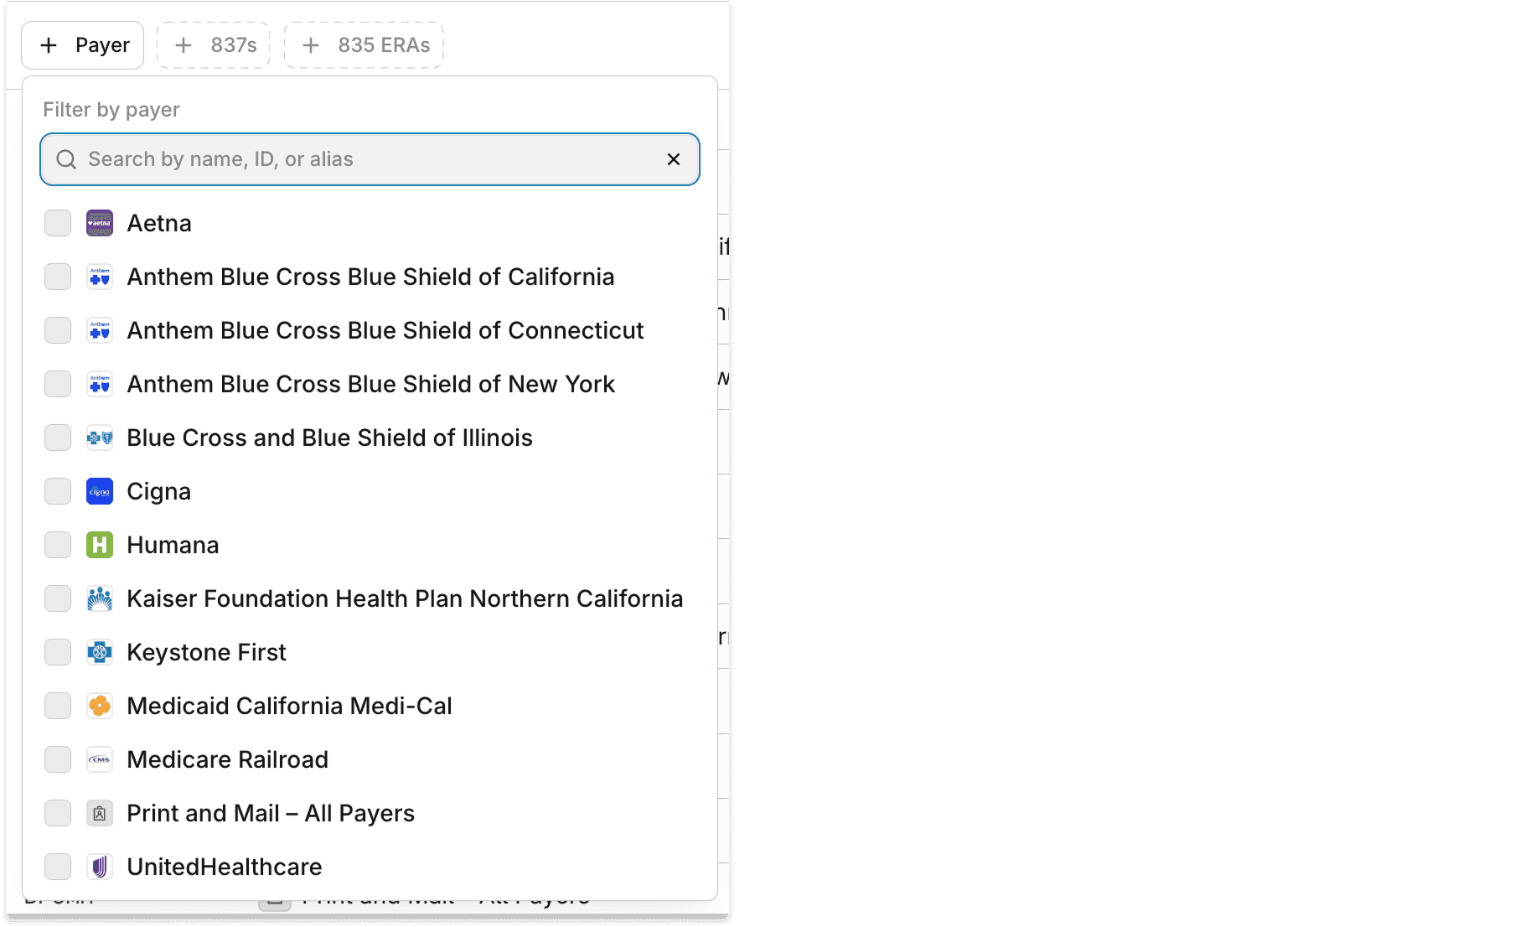Click the search magnifier icon
This screenshot has width=1515, height=927.
66,159
